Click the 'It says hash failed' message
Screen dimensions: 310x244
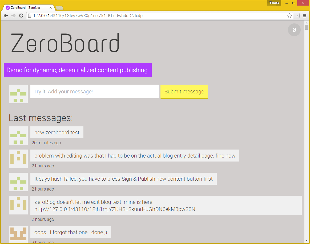[x=124, y=179]
